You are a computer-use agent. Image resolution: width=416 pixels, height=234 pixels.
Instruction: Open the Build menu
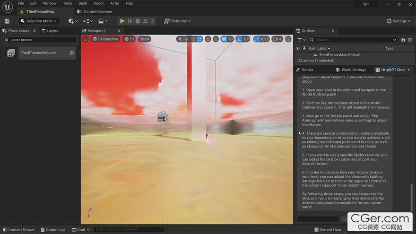pyautogui.click(x=83, y=3)
